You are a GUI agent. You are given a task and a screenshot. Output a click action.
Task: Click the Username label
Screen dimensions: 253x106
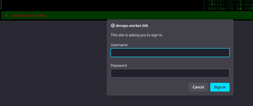pyautogui.click(x=119, y=45)
